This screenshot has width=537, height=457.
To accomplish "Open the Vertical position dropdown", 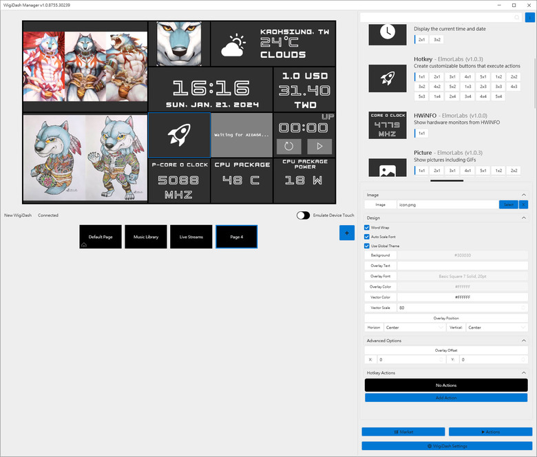I will [496, 328].
